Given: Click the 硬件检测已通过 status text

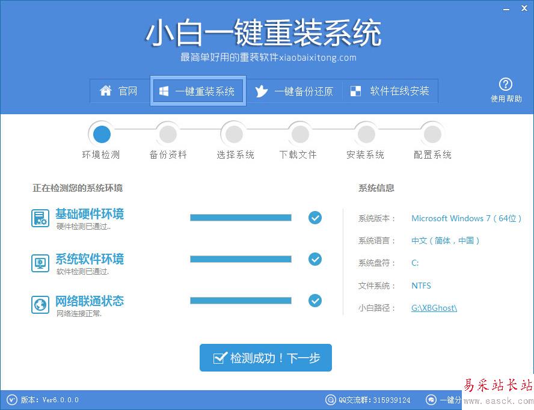Looking at the screenshot, I should [x=84, y=227].
